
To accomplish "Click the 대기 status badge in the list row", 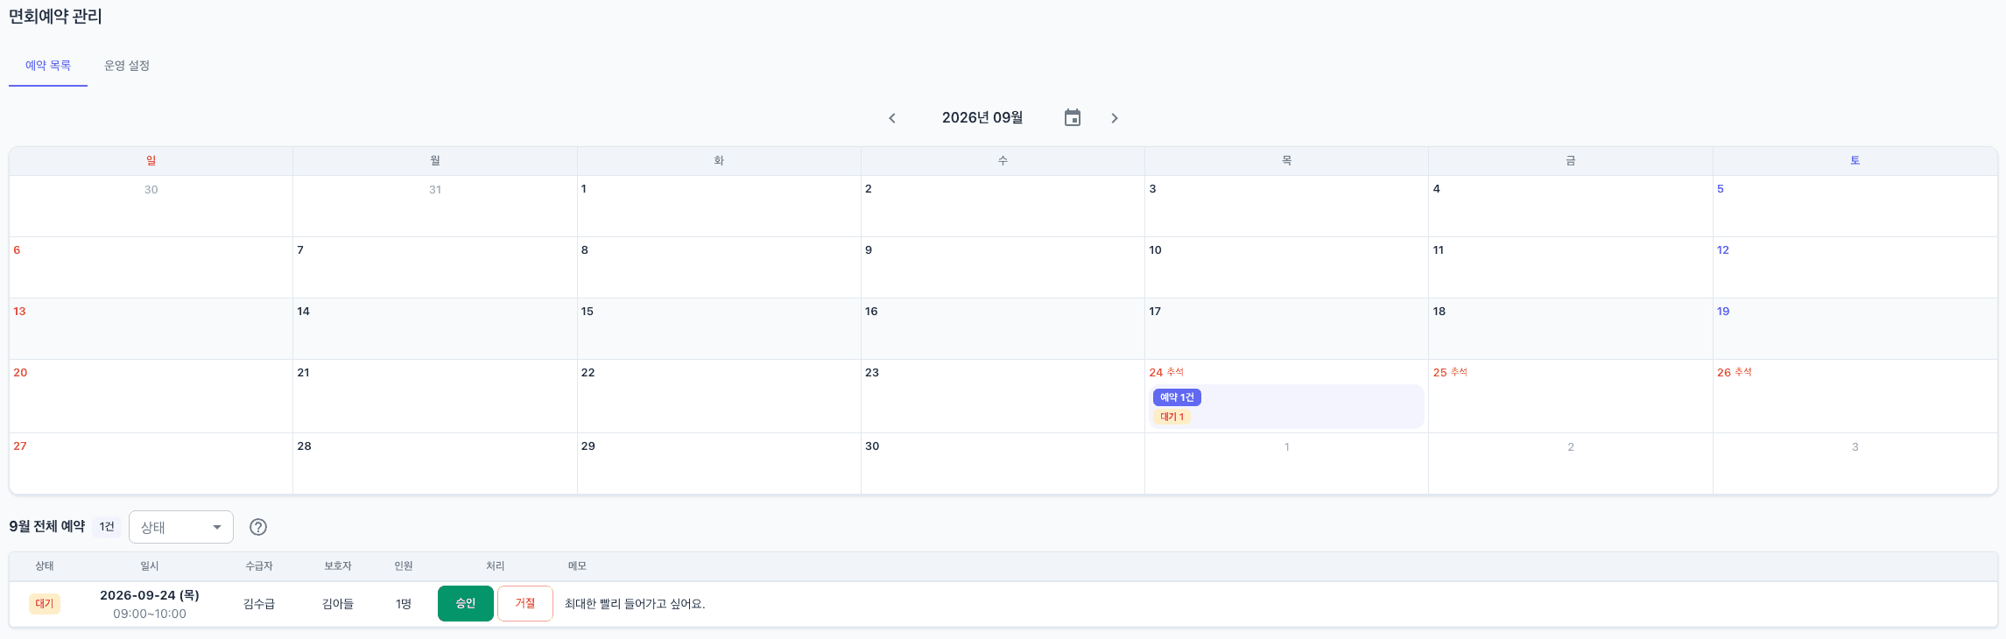I will (x=45, y=603).
